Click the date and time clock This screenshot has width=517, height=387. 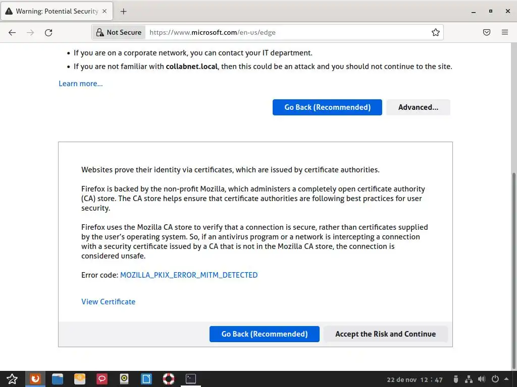[415, 379]
